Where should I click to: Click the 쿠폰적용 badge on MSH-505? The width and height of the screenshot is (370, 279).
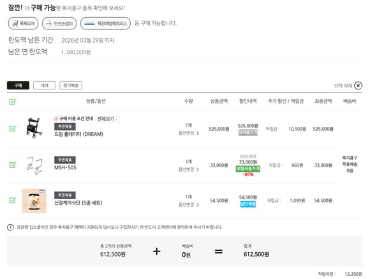tap(65, 160)
